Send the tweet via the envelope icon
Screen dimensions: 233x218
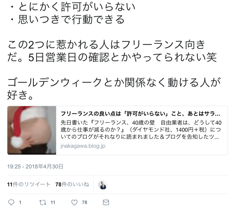point(106,202)
